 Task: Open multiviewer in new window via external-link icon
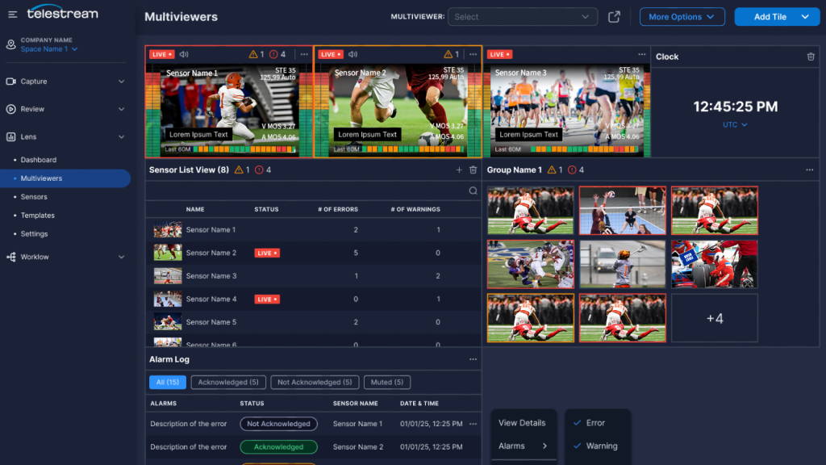[614, 16]
